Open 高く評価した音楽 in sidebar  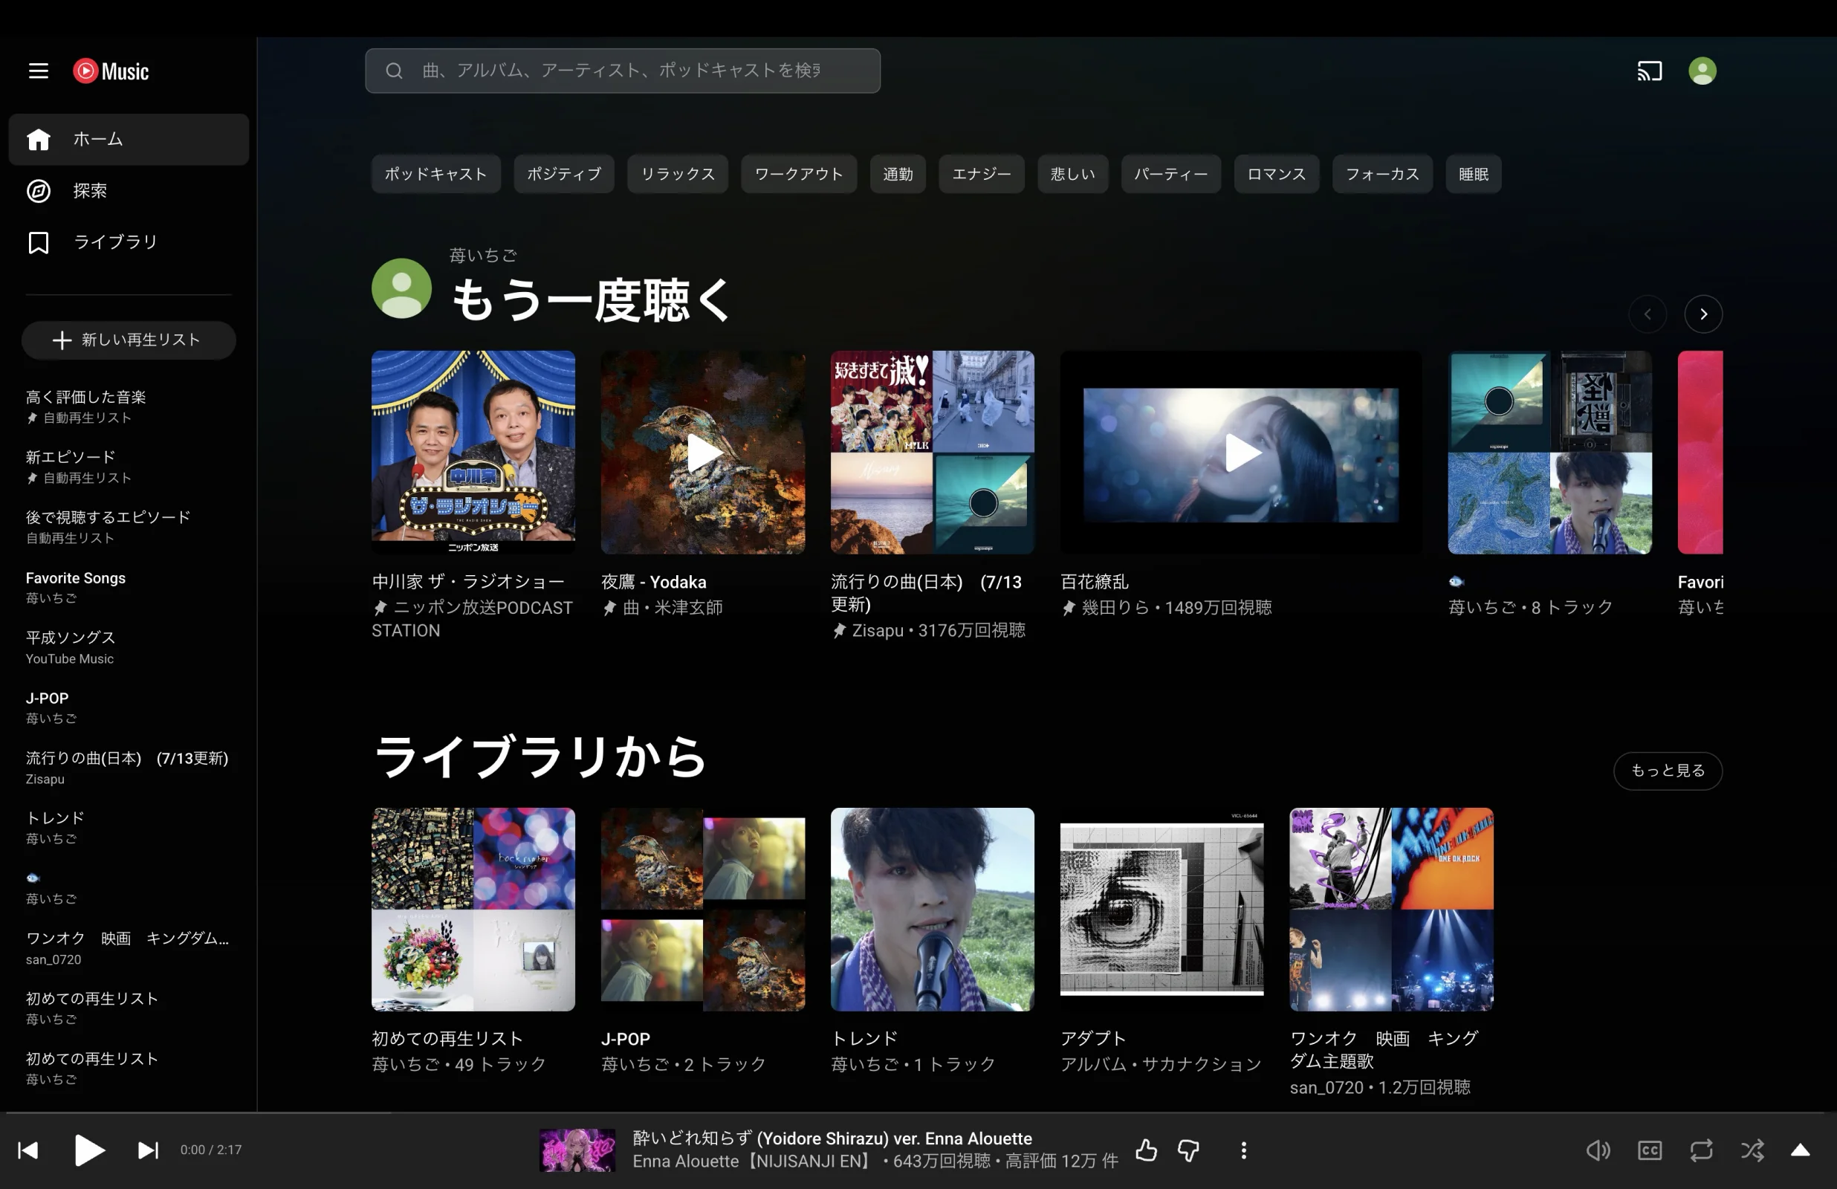click(129, 407)
